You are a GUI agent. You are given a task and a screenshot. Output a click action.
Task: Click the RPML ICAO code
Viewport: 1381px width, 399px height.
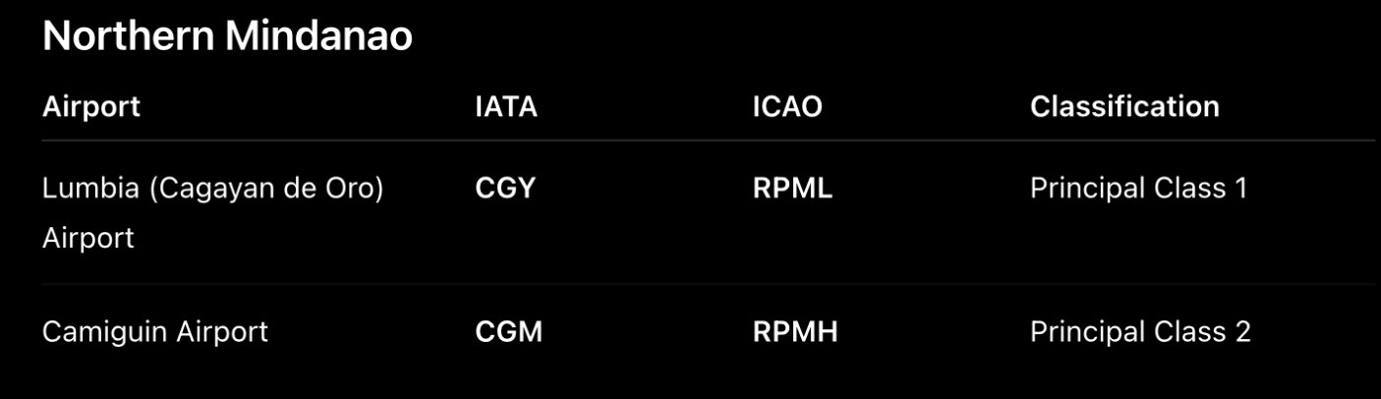(792, 188)
